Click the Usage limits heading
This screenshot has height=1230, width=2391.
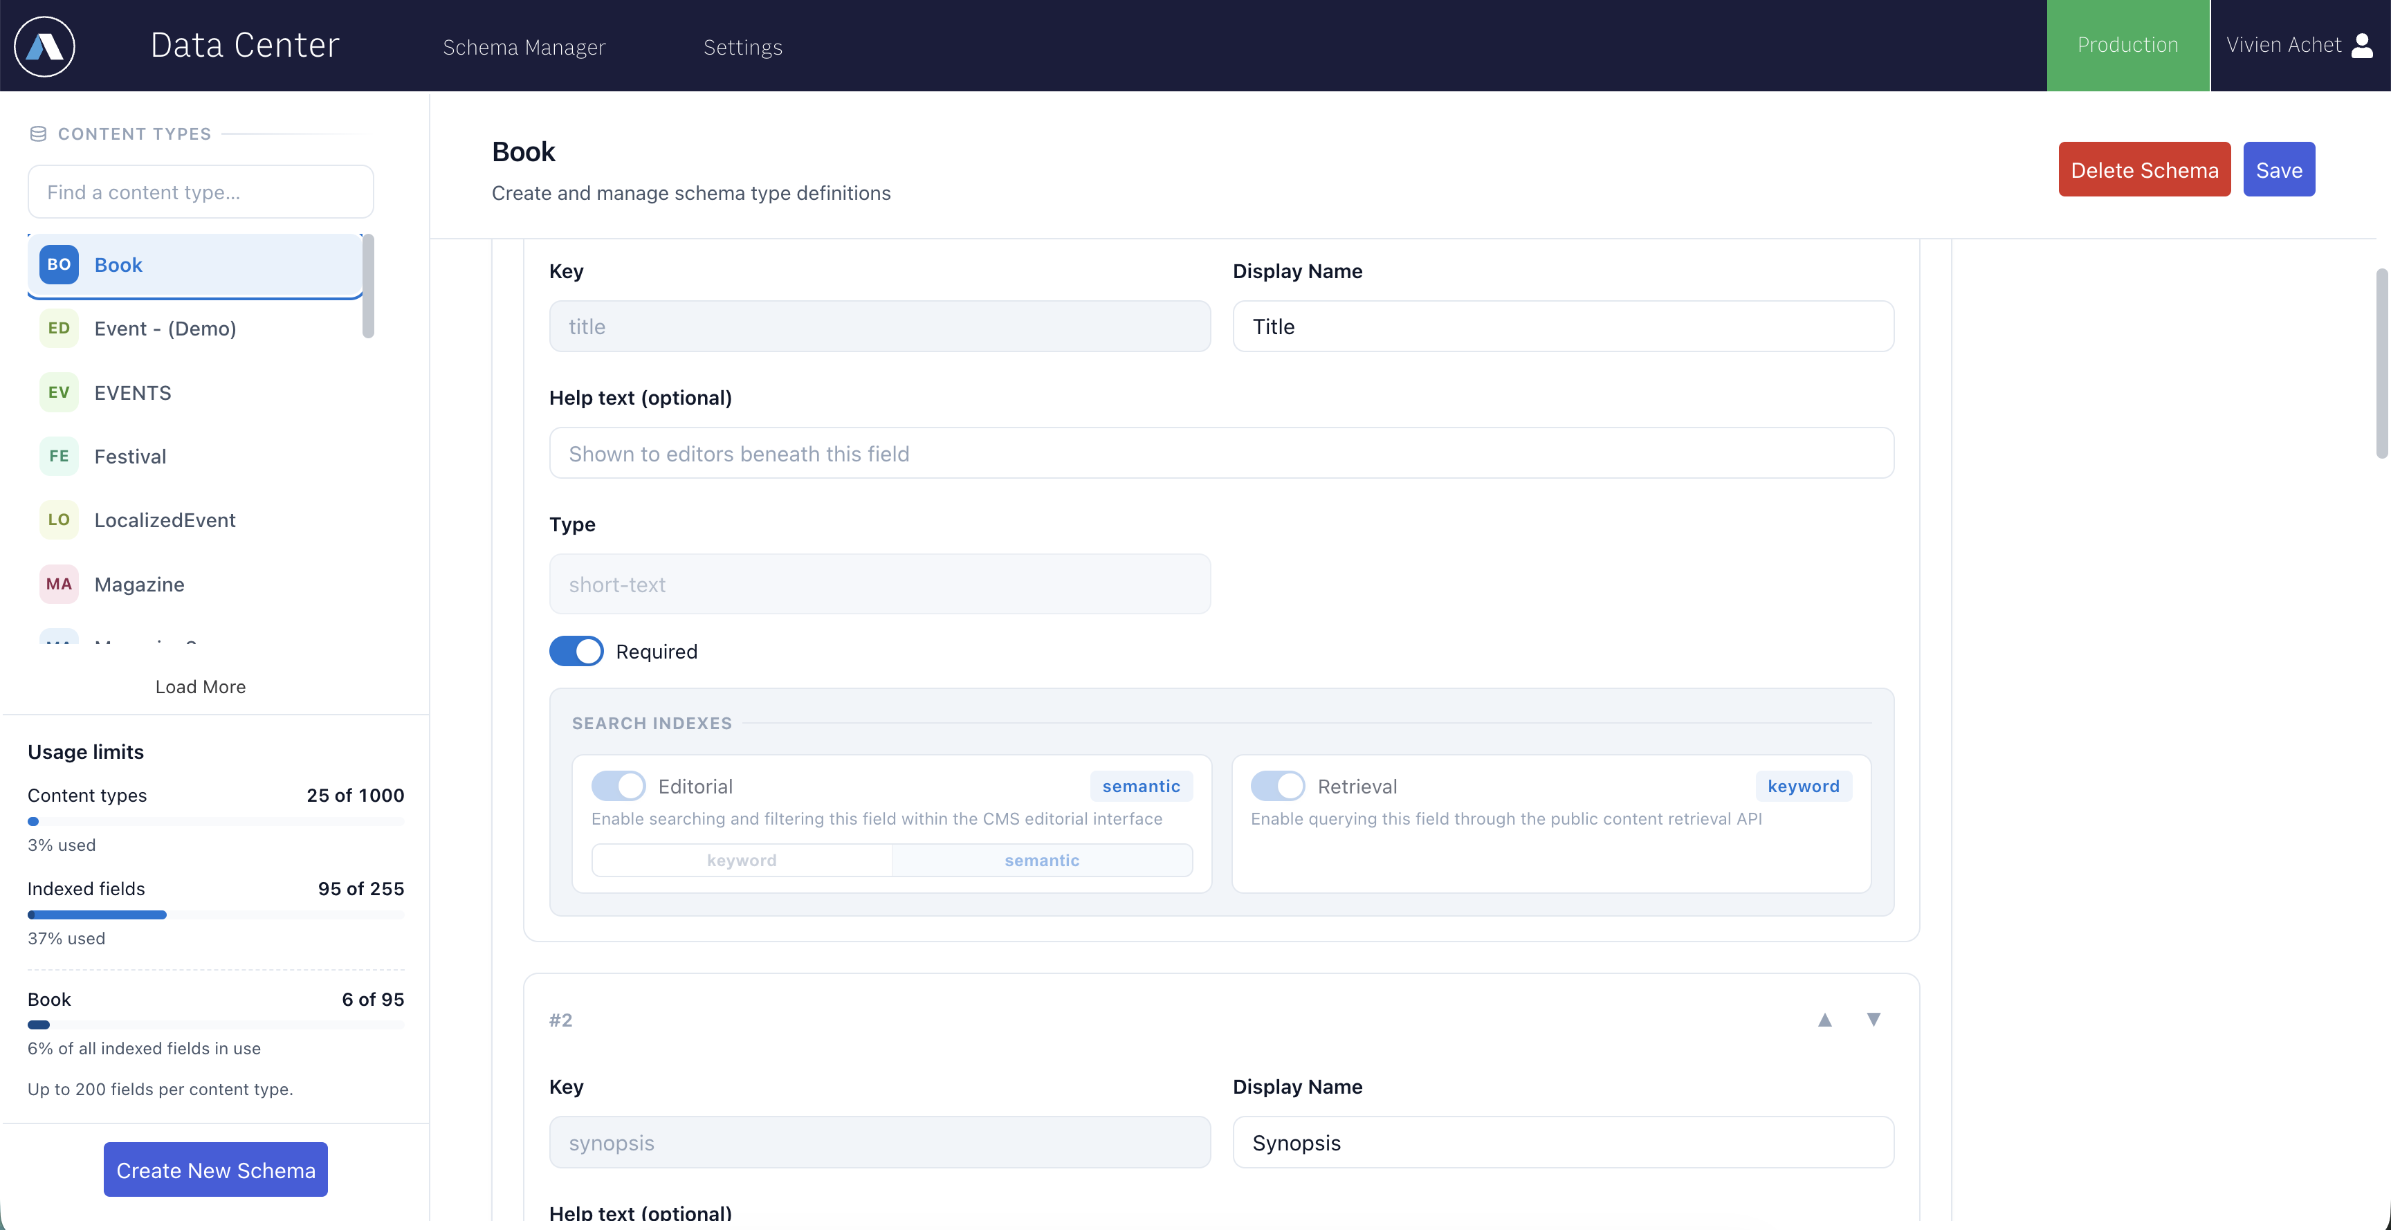(x=85, y=752)
